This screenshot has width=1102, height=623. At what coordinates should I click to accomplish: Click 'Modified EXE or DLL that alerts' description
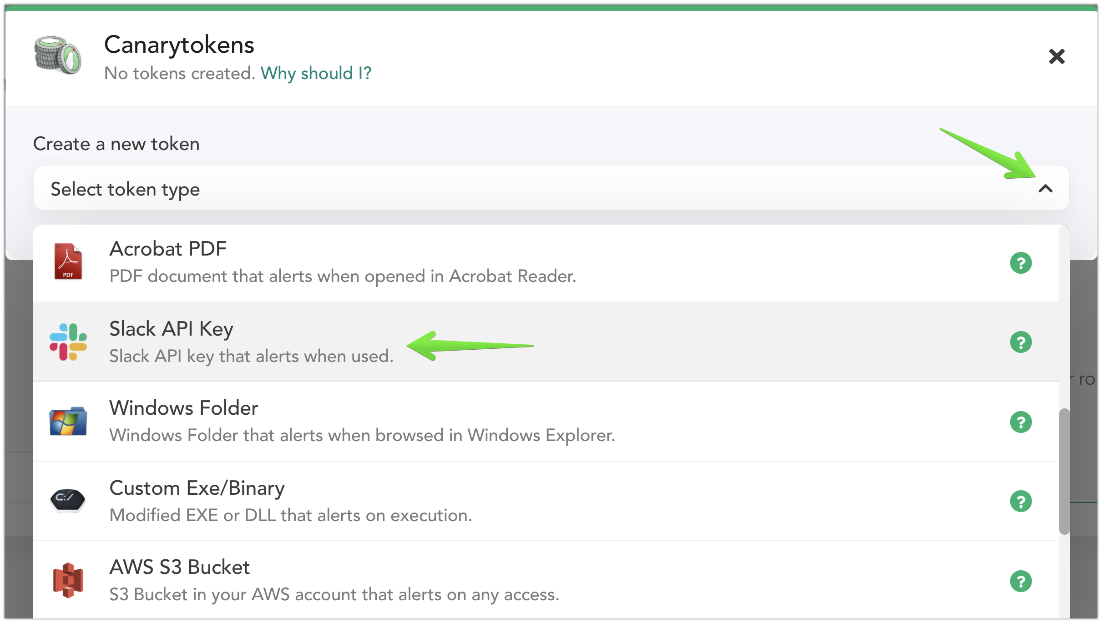point(291,515)
